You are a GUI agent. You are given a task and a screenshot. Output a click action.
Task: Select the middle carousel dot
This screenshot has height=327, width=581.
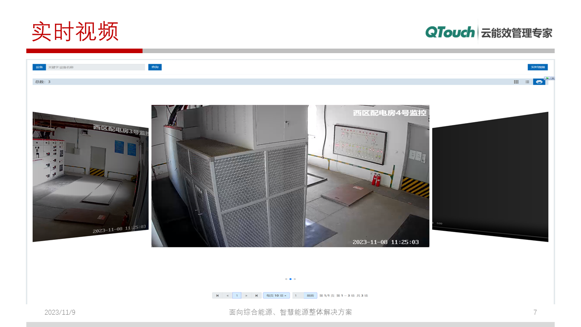[290, 279]
